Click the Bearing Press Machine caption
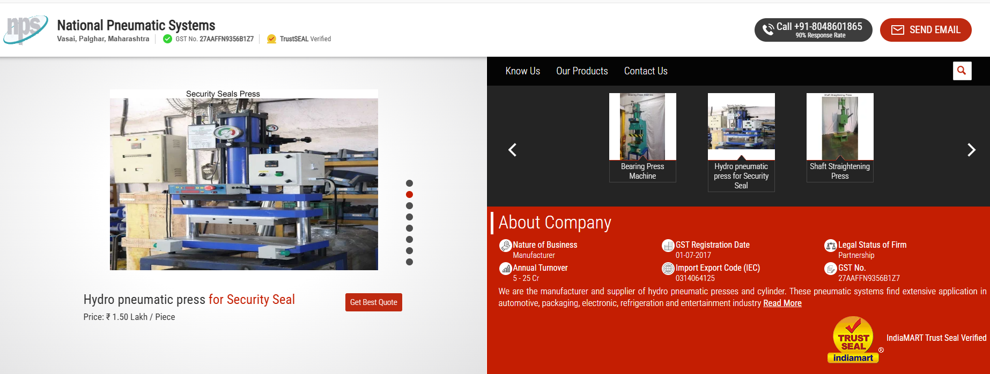Image resolution: width=990 pixels, height=374 pixels. point(642,171)
